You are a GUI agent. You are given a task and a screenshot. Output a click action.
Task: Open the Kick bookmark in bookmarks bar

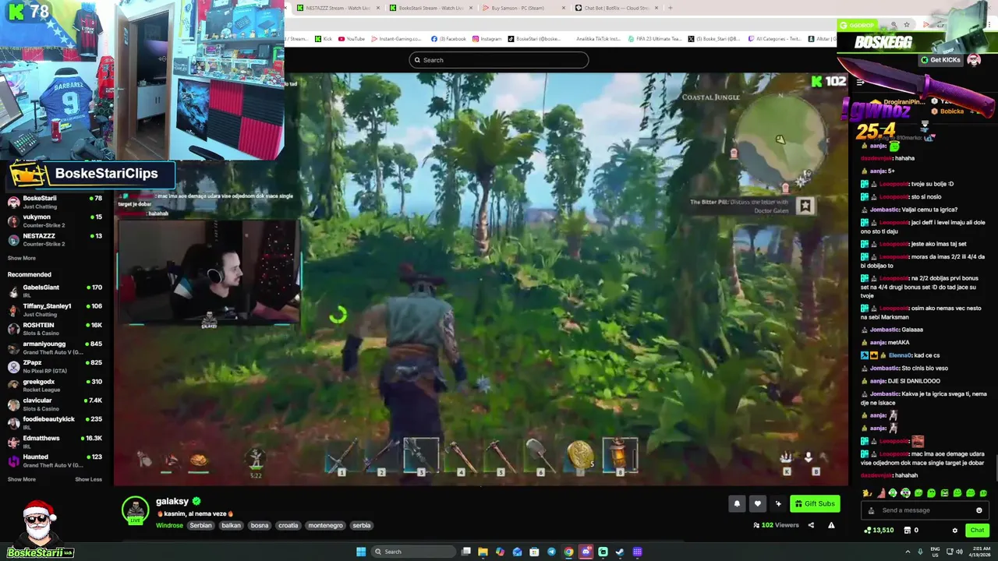point(324,39)
